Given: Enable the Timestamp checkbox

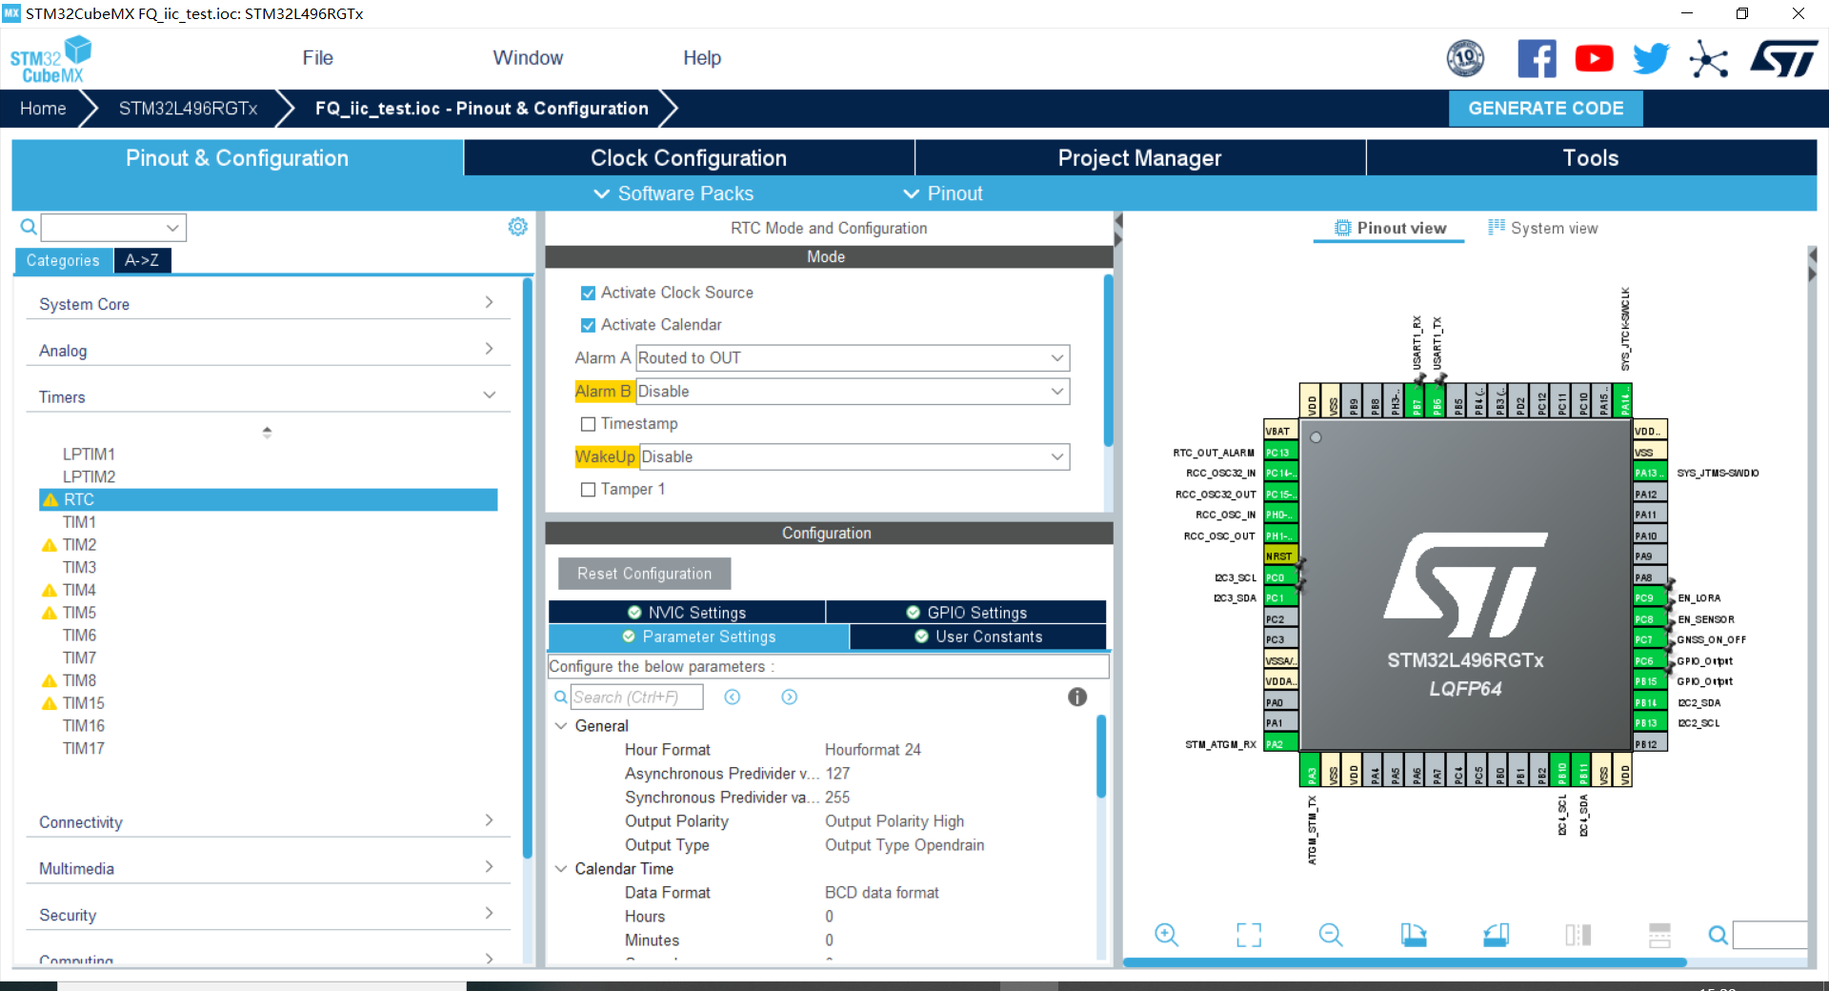Looking at the screenshot, I should point(588,424).
